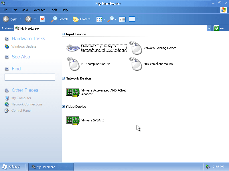The image size is (229, 171).
Task: Click the Back navigation arrow
Action: (x=6, y=19)
